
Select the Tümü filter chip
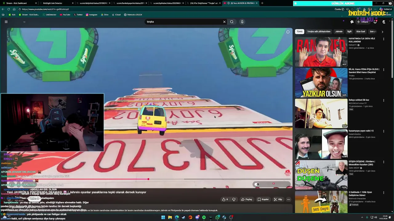pyautogui.click(x=300, y=32)
